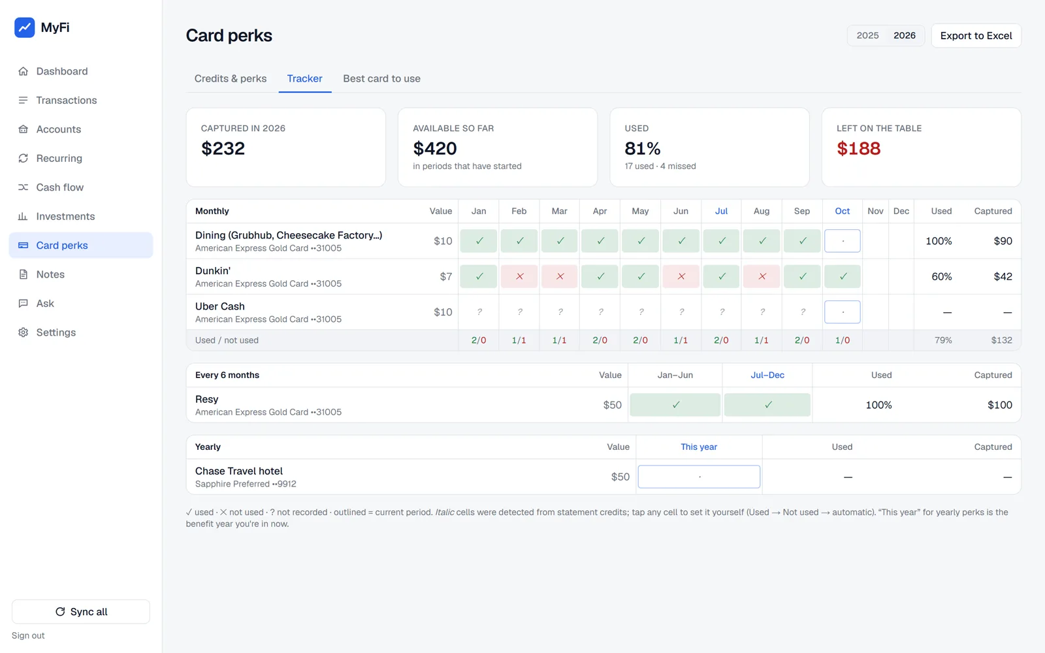Click the Investments bar-chart icon
The height and width of the screenshot is (653, 1045).
coord(24,216)
